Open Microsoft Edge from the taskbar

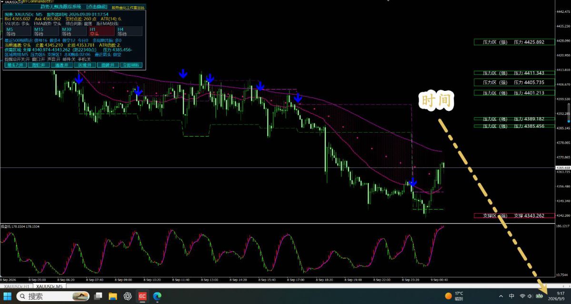click(157, 296)
